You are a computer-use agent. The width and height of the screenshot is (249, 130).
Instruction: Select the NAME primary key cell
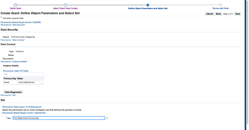coord(6,83)
